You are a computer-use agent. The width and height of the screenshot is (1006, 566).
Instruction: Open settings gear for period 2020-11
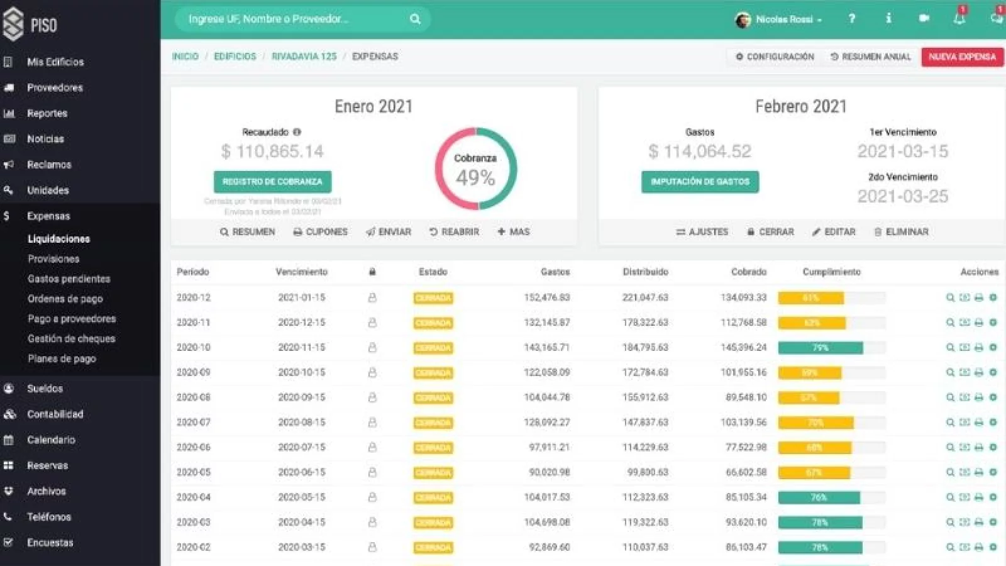(x=993, y=323)
